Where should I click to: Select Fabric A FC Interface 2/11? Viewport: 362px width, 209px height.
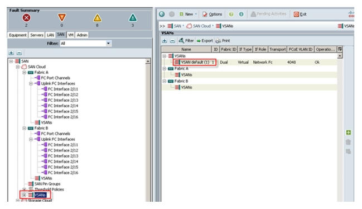pyautogui.click(x=60, y=89)
